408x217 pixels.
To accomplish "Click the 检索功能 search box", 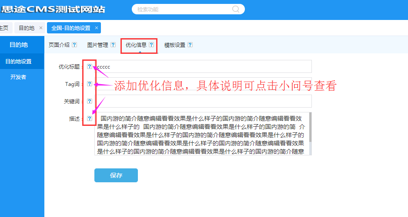I will pyautogui.click(x=183, y=9).
